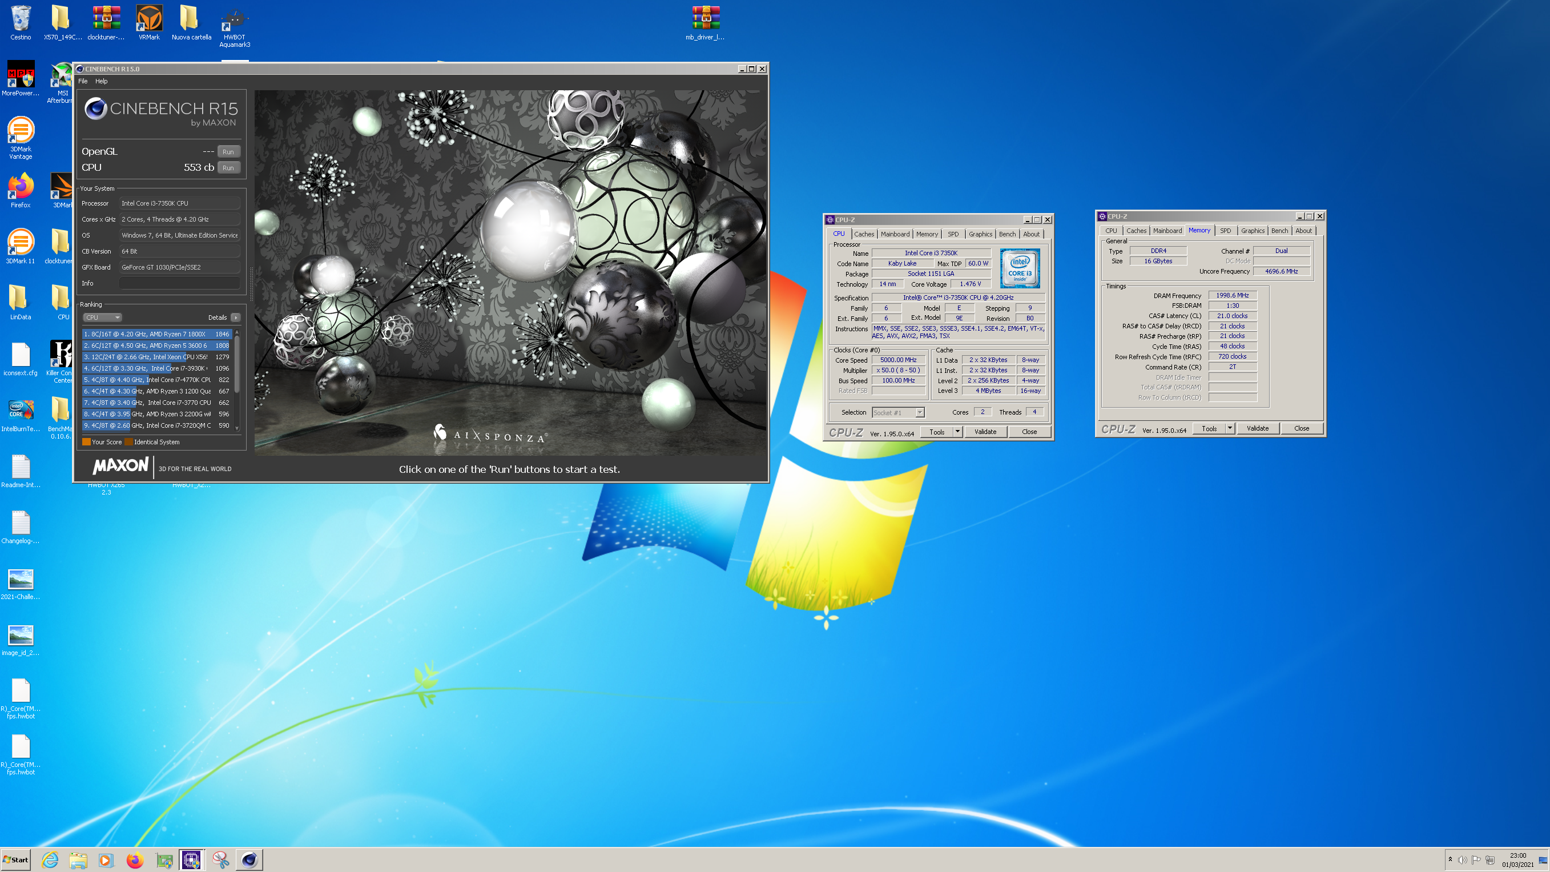Switch to CPU-Z taskbar button

point(191,860)
